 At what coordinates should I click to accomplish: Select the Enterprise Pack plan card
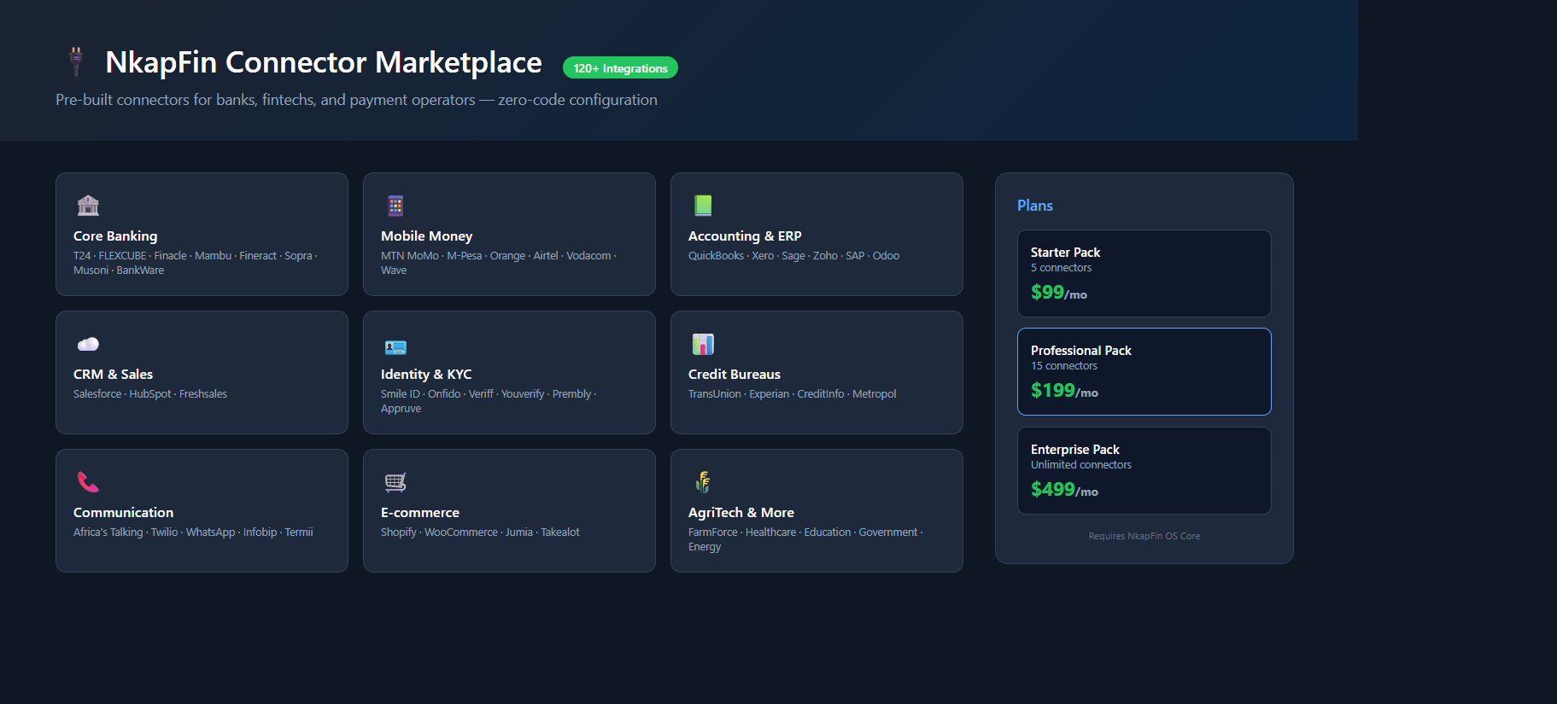pyautogui.click(x=1144, y=470)
